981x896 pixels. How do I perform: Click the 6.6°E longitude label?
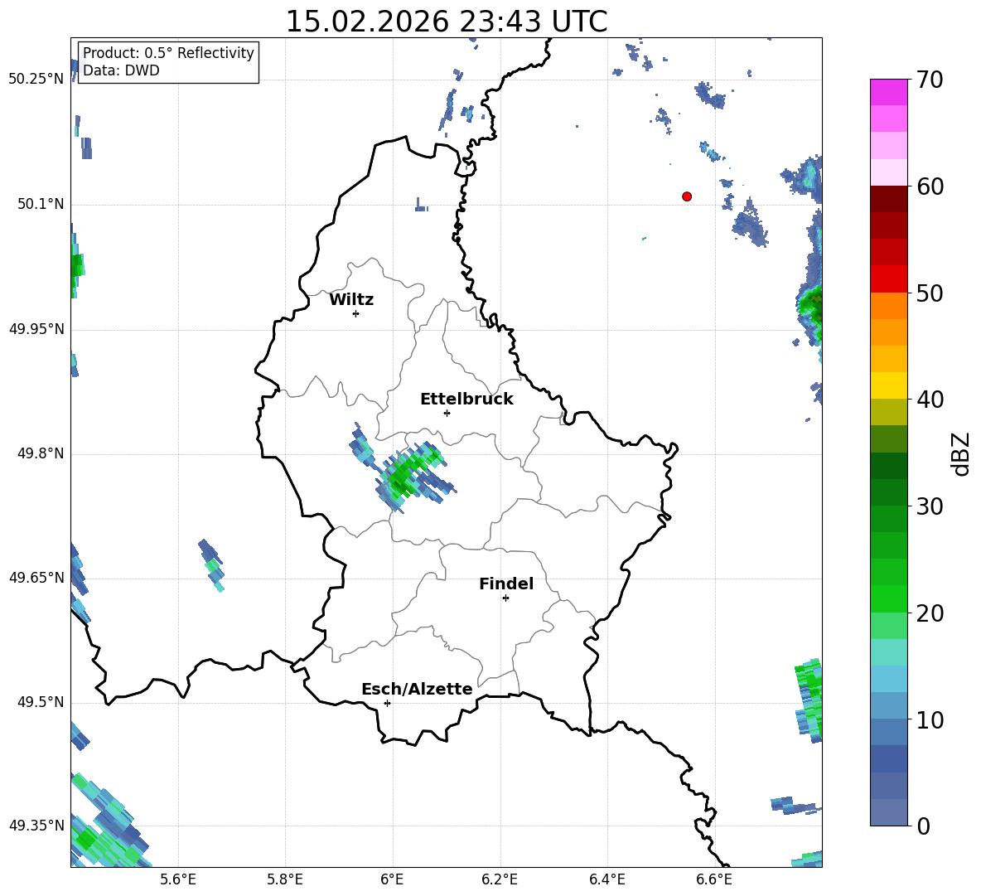pyautogui.click(x=714, y=879)
